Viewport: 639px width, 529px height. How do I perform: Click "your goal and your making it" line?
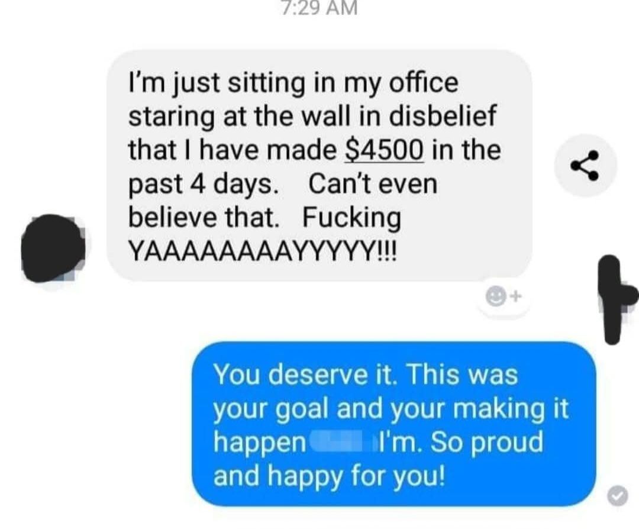[391, 409]
